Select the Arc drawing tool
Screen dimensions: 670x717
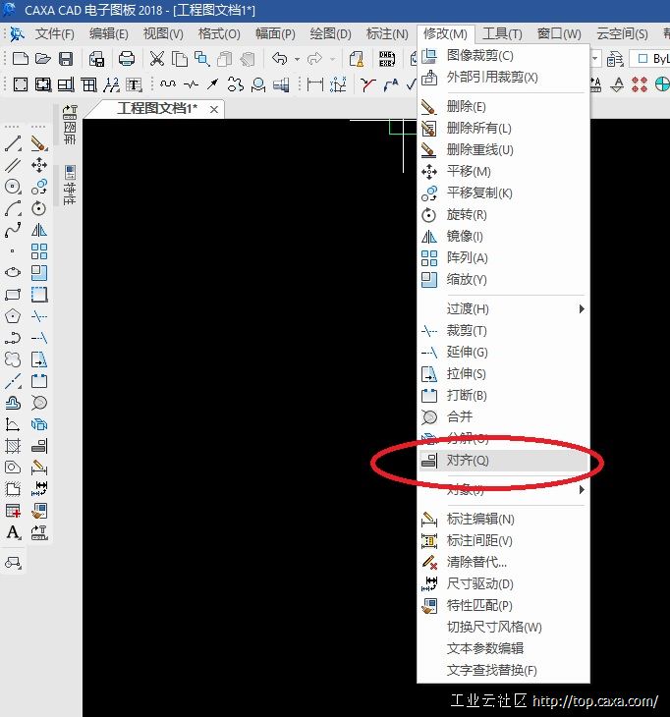pyautogui.click(x=13, y=208)
